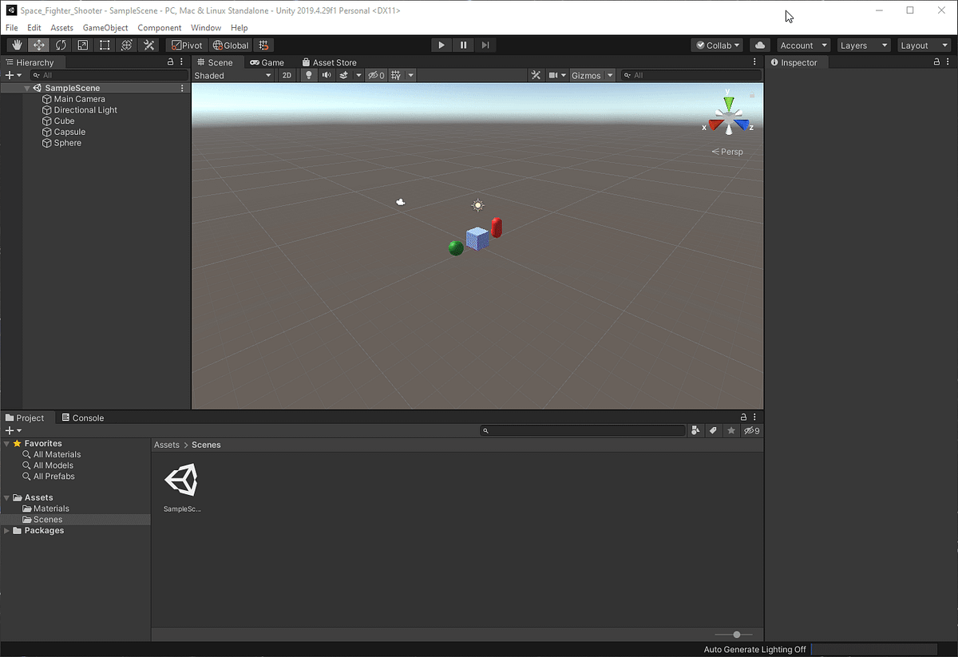958x657 pixels.
Task: Open Hierarchy create plus dropdown
Action: coord(14,75)
